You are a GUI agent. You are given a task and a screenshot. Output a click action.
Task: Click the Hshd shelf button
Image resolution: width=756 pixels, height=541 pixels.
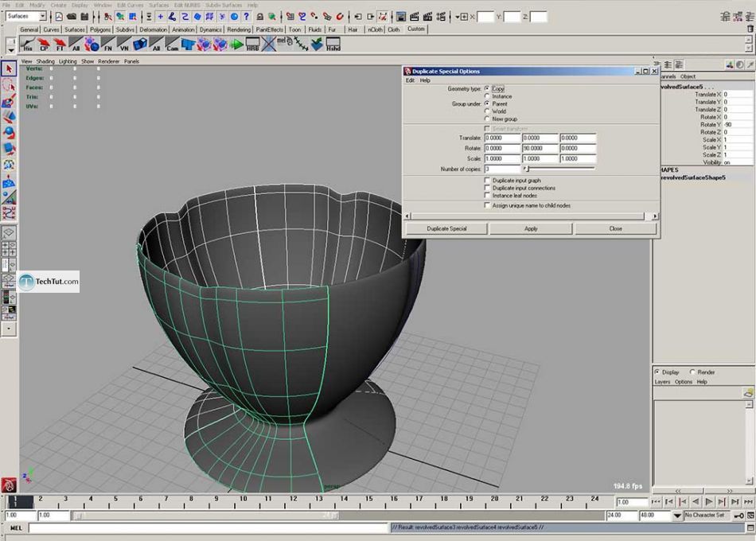333,45
